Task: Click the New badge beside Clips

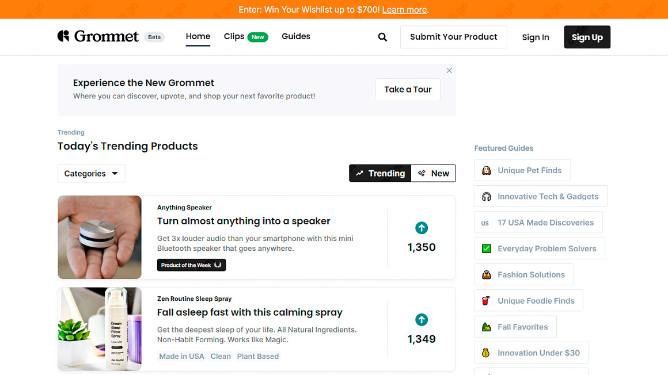Action: click(x=258, y=37)
